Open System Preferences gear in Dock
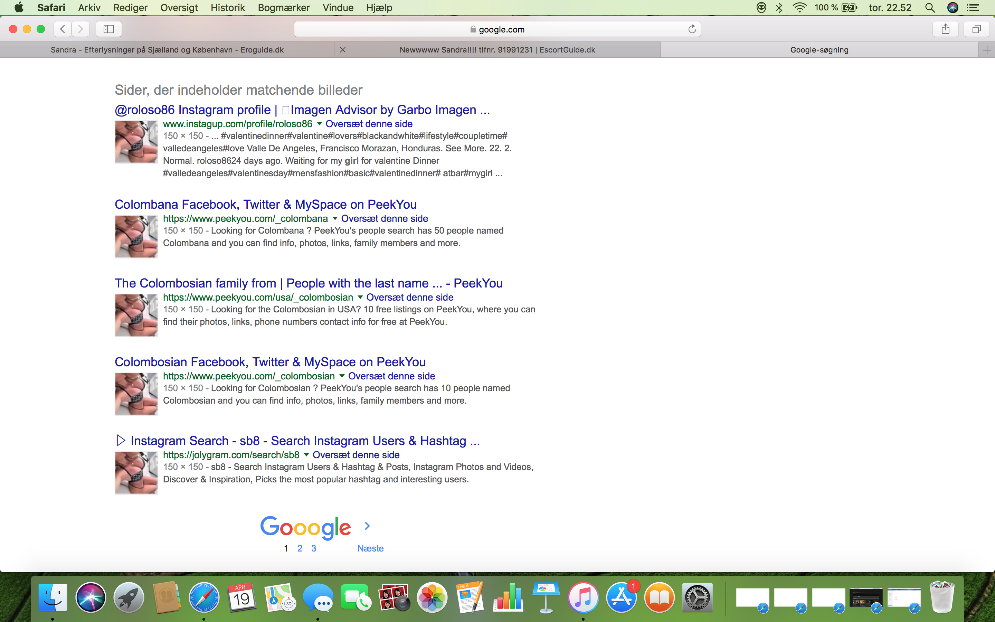995x622 pixels. click(698, 597)
